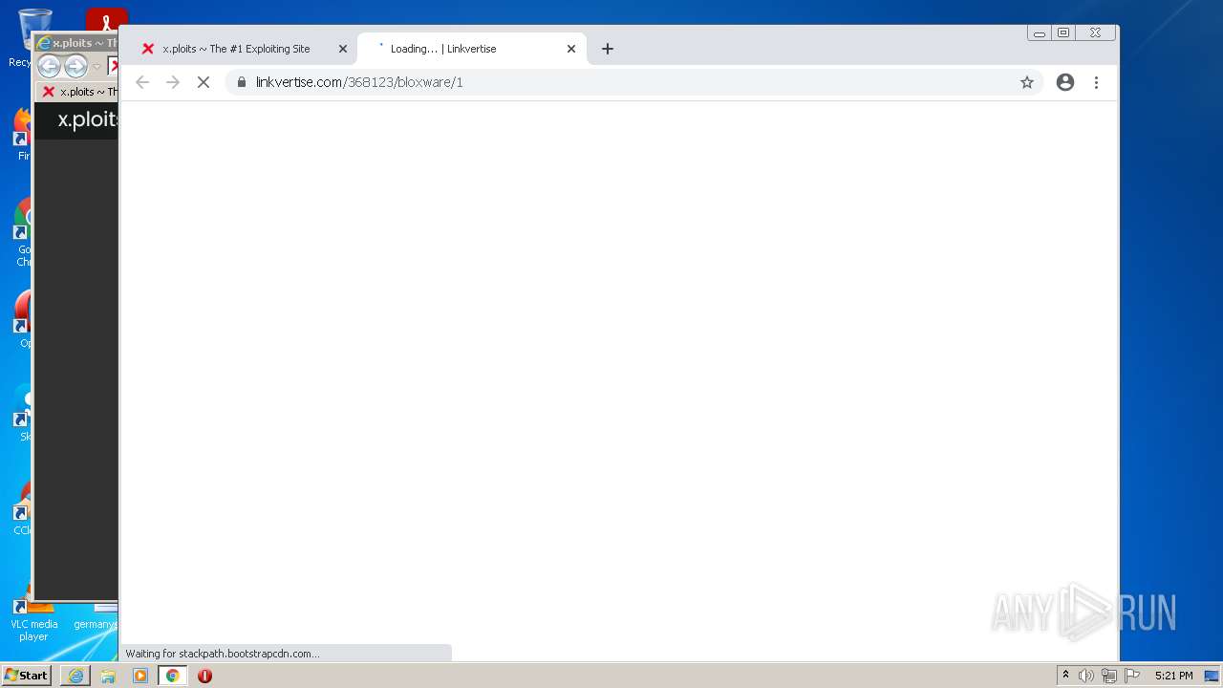Open the Chrome profile account icon
Screen dimensions: 1223x688
1065,82
